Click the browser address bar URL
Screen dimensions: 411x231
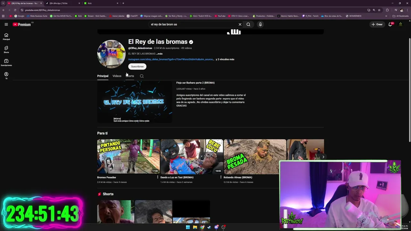42,10
